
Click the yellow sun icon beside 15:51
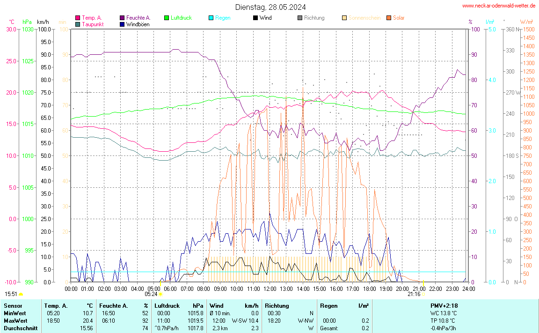(x=21, y=294)
